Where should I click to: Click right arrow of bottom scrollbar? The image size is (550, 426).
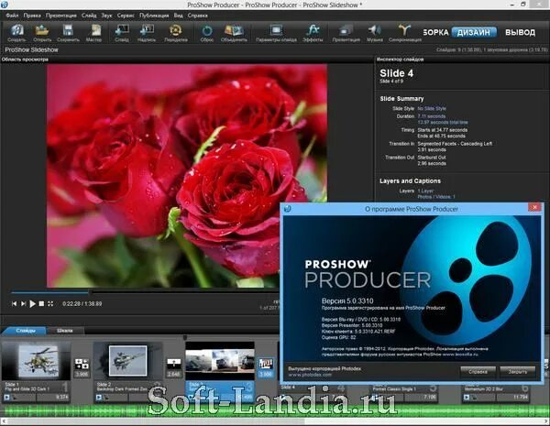coord(546,421)
